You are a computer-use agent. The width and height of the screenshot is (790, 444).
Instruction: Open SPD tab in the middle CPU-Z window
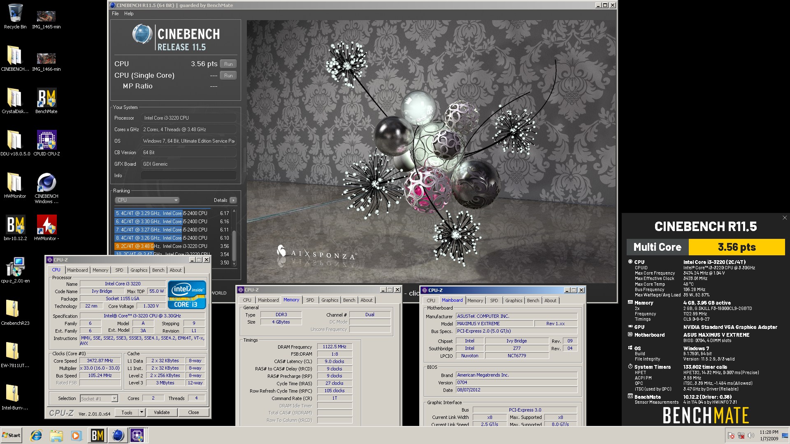(310, 300)
